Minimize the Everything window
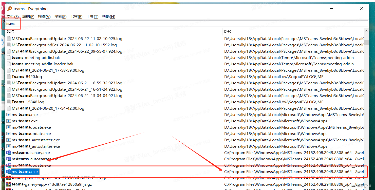Image resolution: width=375 pixels, height=190 pixels. pos(332,9)
